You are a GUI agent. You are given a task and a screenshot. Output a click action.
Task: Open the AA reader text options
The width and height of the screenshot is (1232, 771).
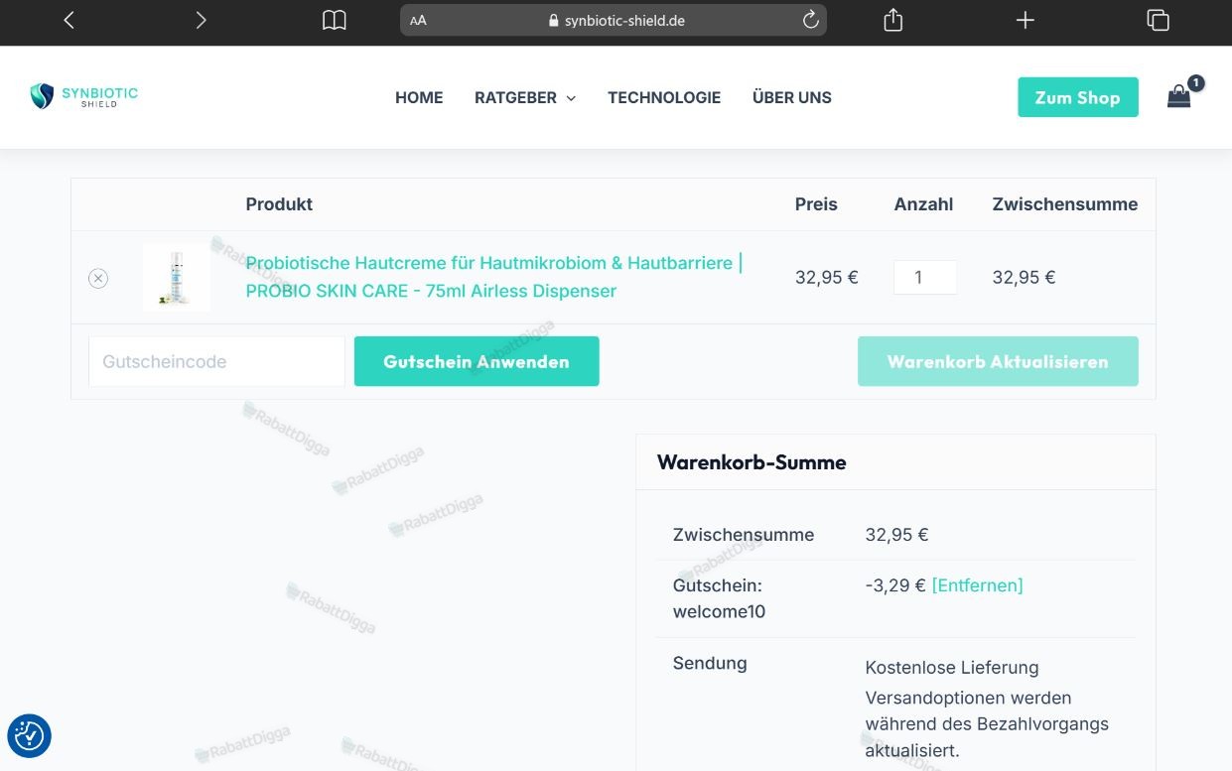point(418,21)
